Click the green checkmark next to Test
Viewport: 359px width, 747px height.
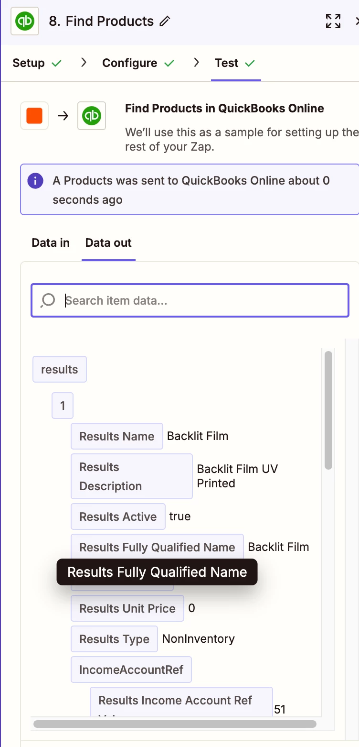[x=250, y=63]
